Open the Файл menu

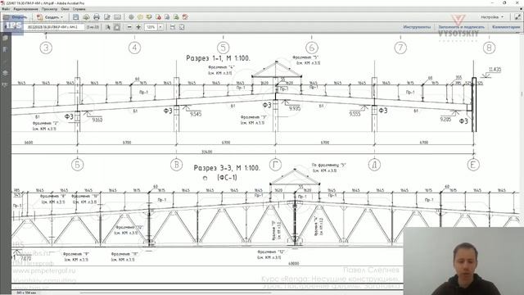pos(6,9)
